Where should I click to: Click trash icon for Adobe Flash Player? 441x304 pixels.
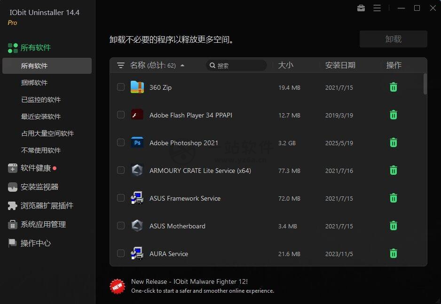coord(394,115)
